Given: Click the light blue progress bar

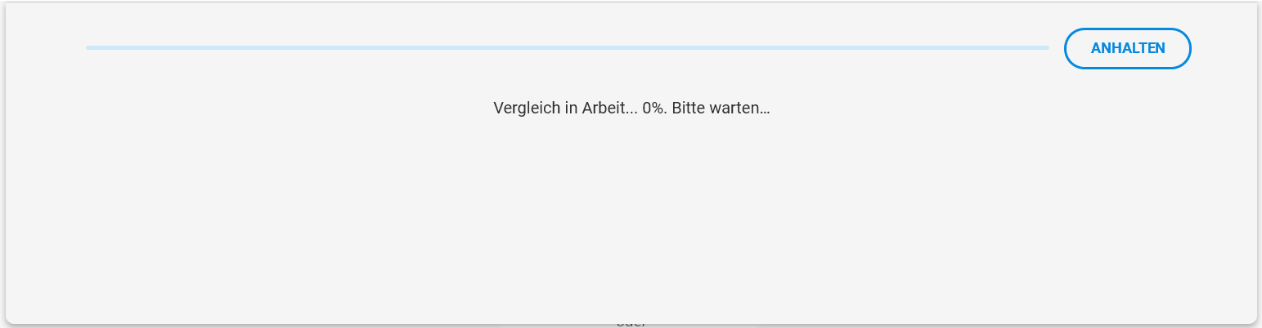Looking at the screenshot, I should pos(568,48).
